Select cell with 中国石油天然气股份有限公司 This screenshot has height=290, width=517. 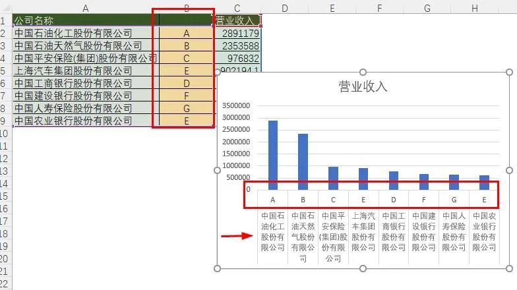point(86,45)
